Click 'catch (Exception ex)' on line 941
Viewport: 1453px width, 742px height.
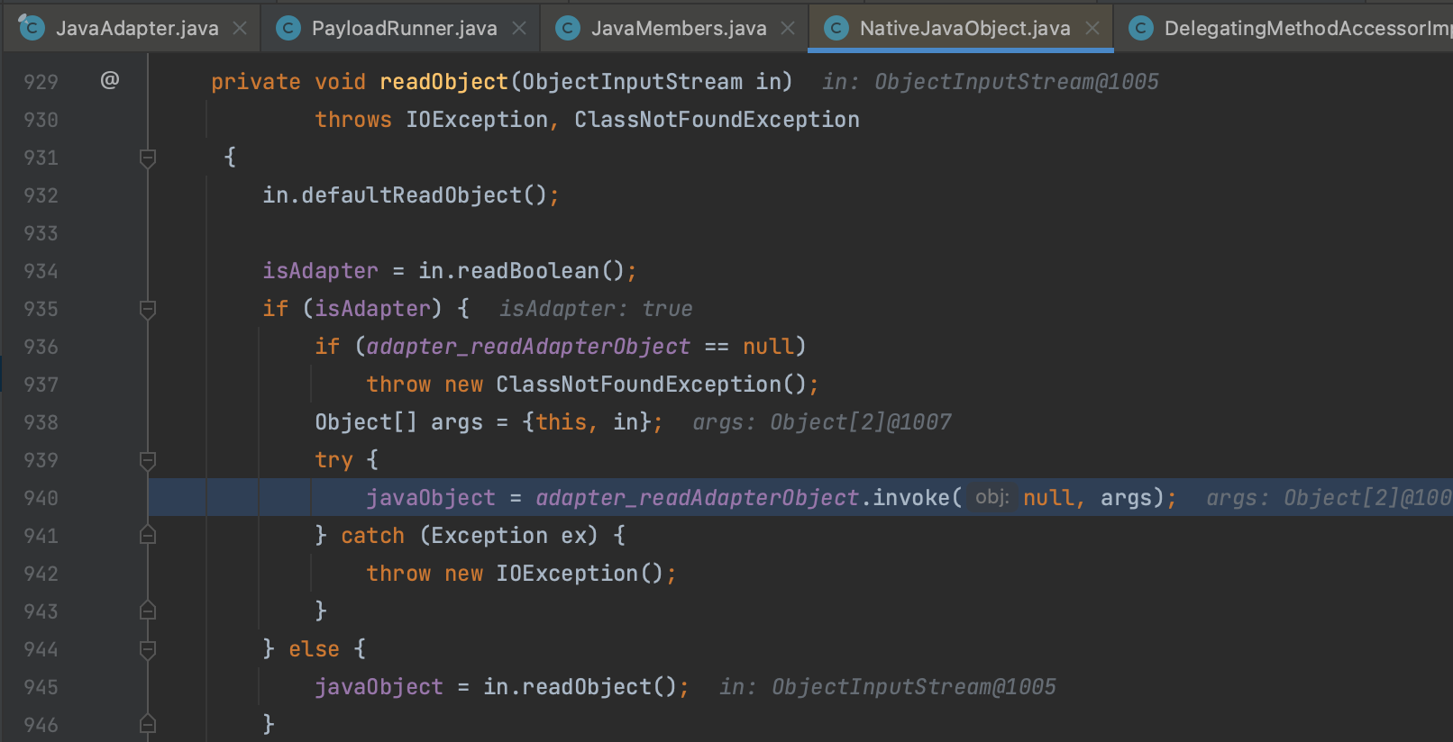[x=470, y=536]
